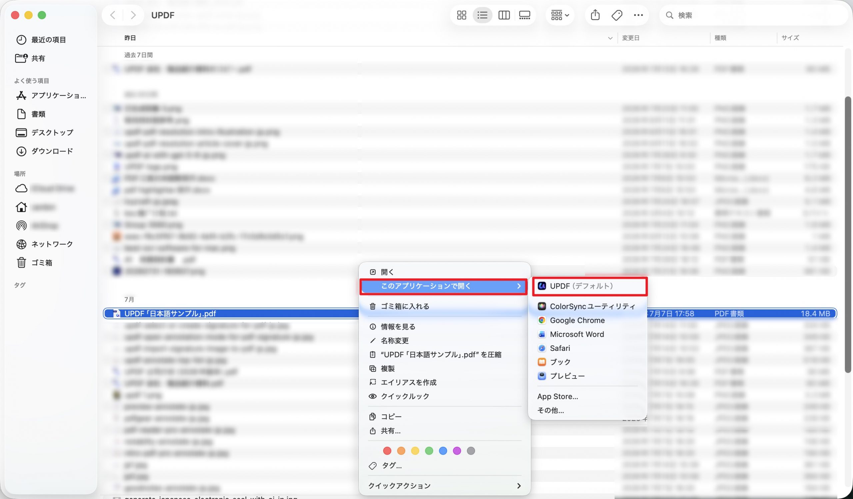The width and height of the screenshot is (853, 499).
Task: Switch to gallery view
Action: click(x=525, y=15)
